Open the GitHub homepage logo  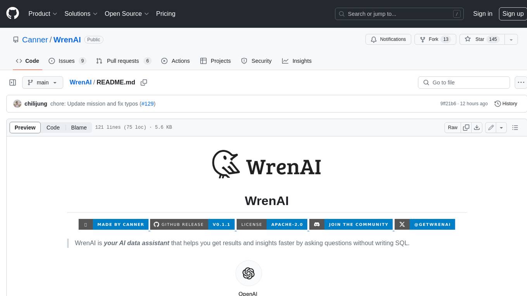(12, 14)
